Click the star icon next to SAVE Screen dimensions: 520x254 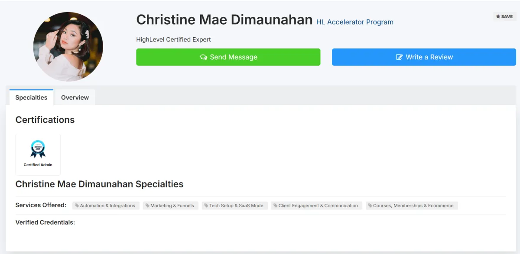click(x=498, y=16)
